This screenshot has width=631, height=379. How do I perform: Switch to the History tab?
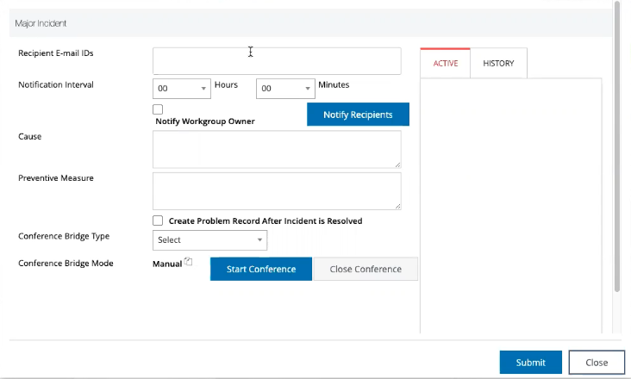point(498,64)
